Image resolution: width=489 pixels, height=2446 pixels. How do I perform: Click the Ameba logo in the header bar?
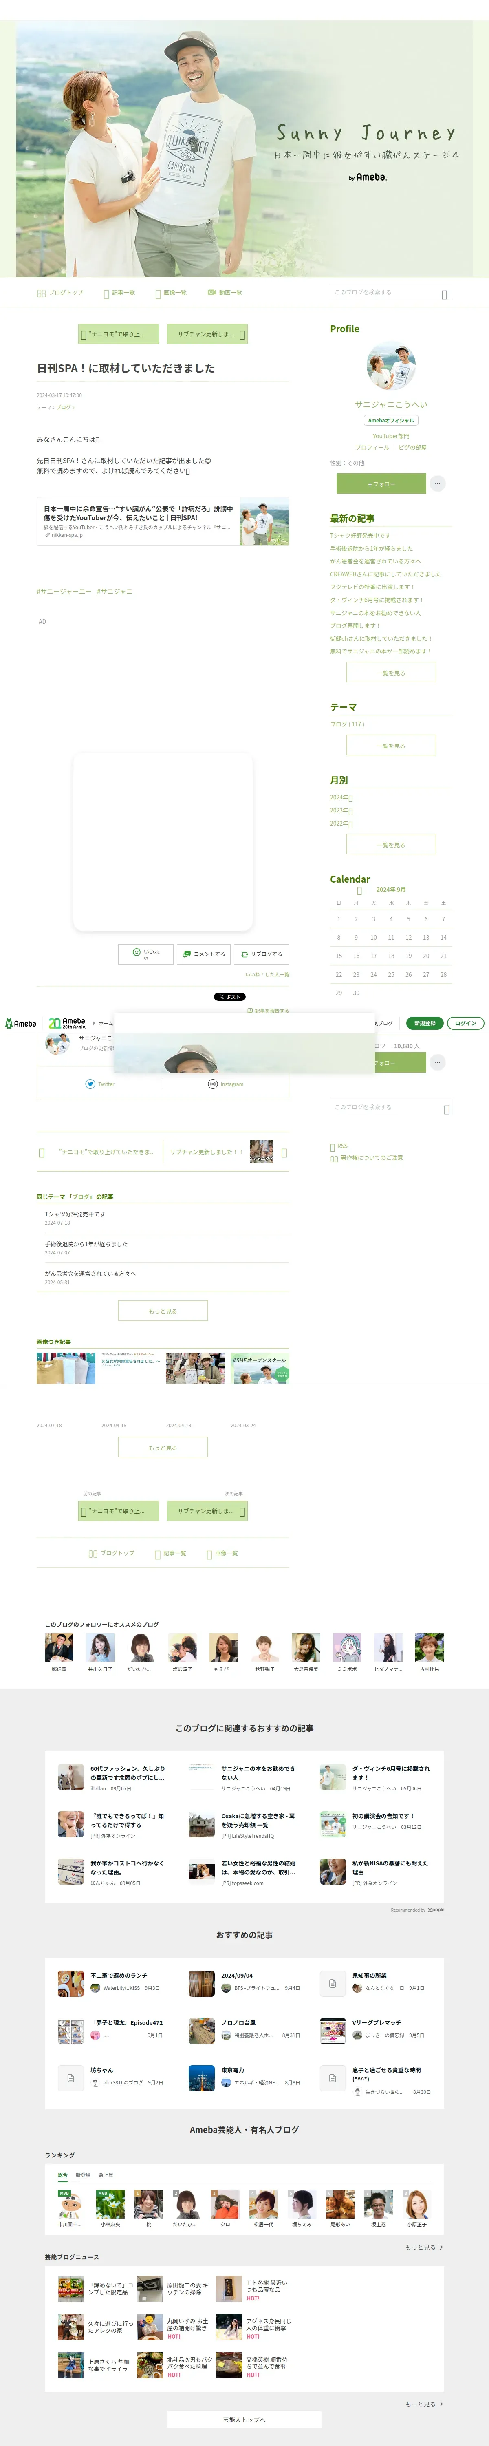tap(21, 1023)
